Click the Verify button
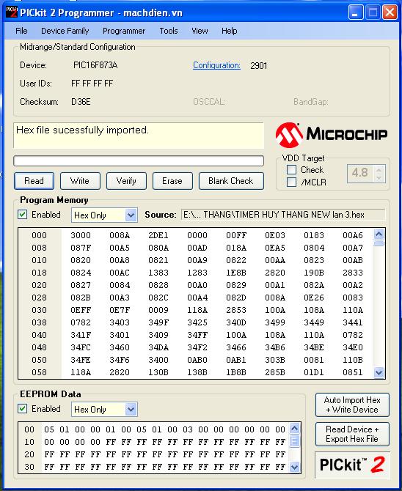The width and height of the screenshot is (402, 491). [126, 181]
